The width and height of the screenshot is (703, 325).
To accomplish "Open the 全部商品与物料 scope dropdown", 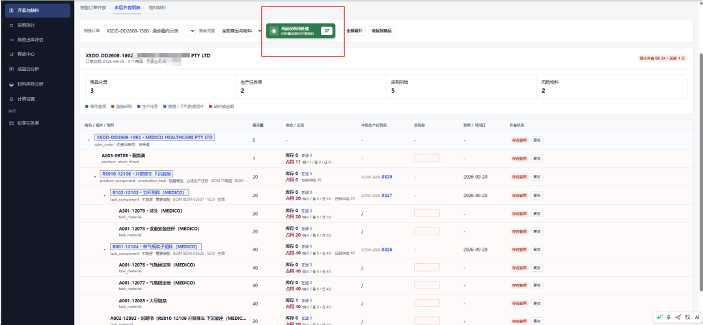I will pos(240,31).
